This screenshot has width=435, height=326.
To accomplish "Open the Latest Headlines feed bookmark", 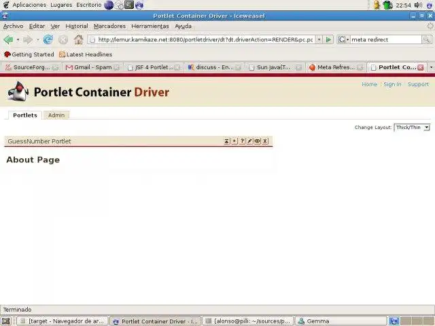I will (86, 54).
